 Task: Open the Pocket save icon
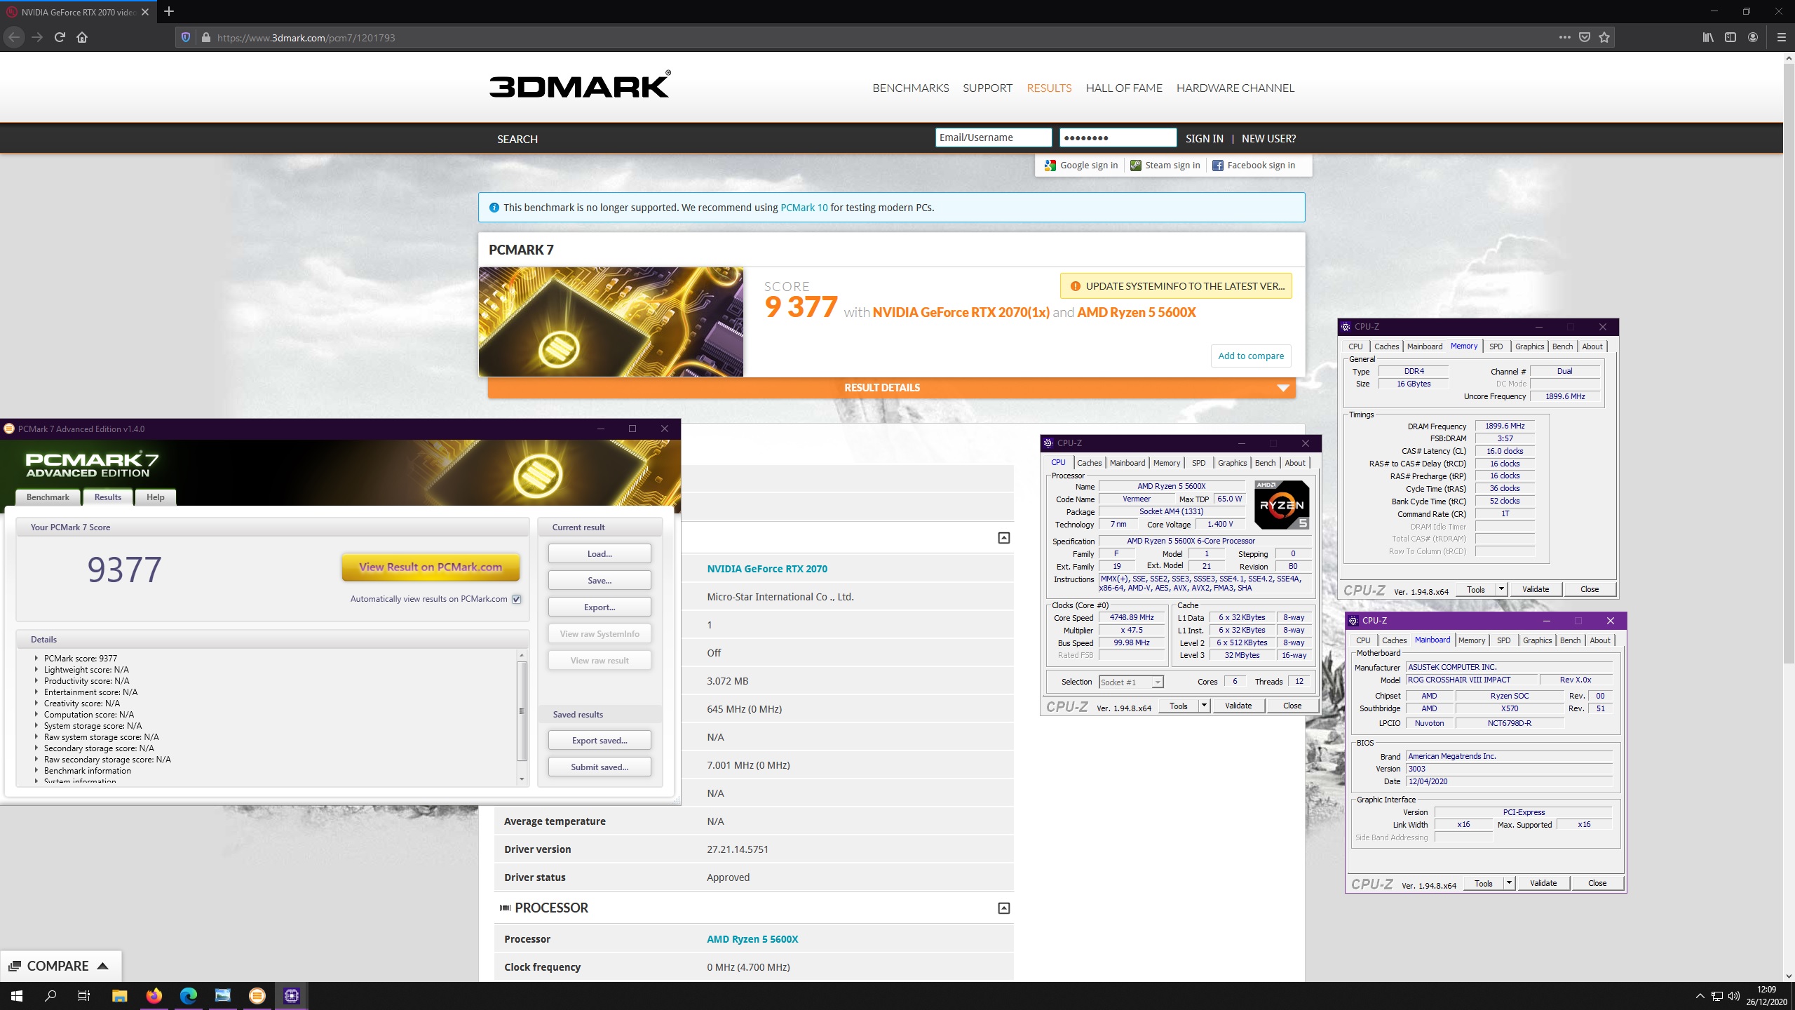point(1585,37)
